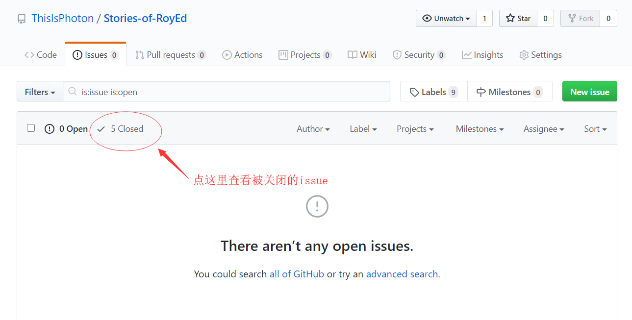Star the repository
The image size is (632, 320).
[x=518, y=19]
